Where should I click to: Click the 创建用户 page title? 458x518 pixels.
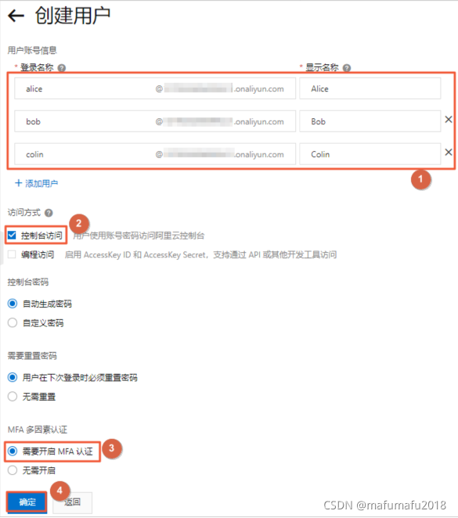click(73, 16)
